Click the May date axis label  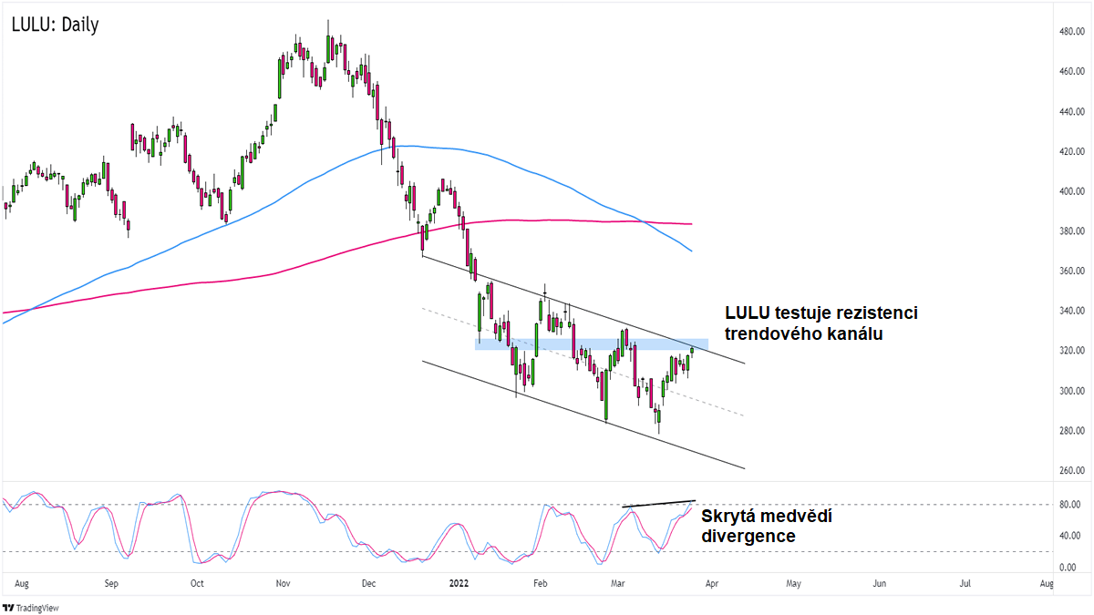pyautogui.click(x=793, y=582)
